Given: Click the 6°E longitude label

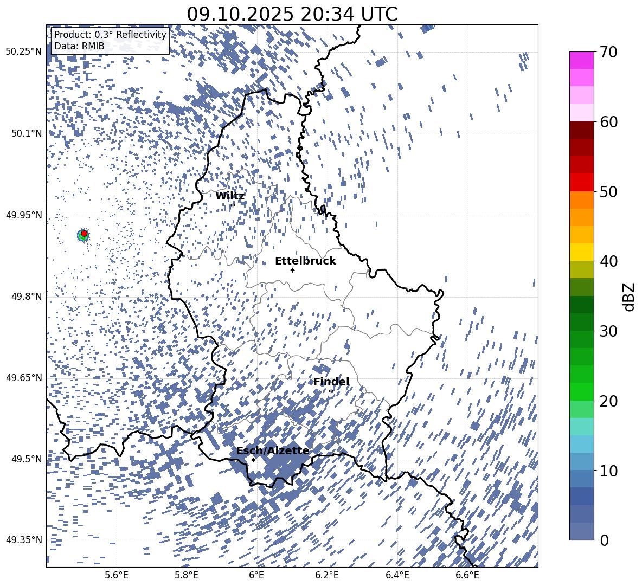Looking at the screenshot, I should pos(256,575).
